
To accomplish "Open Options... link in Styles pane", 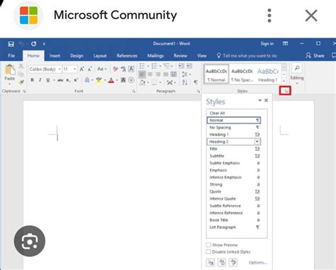I will coord(257,262).
